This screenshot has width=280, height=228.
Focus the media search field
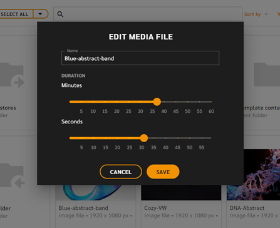coord(148,14)
